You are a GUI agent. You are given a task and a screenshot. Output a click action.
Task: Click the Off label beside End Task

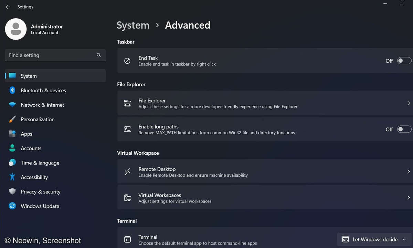pos(389,61)
